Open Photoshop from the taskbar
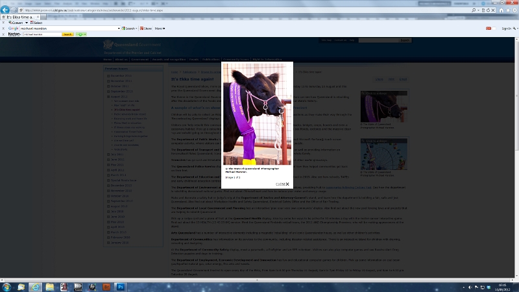519x292 pixels. (121, 286)
